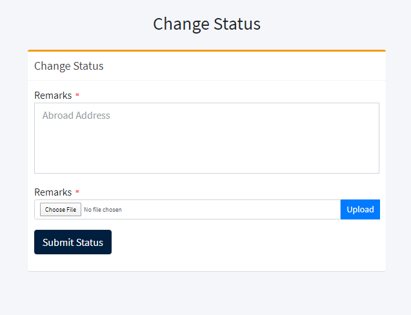Click empty area inside the file input box
The image size is (411, 315).
231,209
